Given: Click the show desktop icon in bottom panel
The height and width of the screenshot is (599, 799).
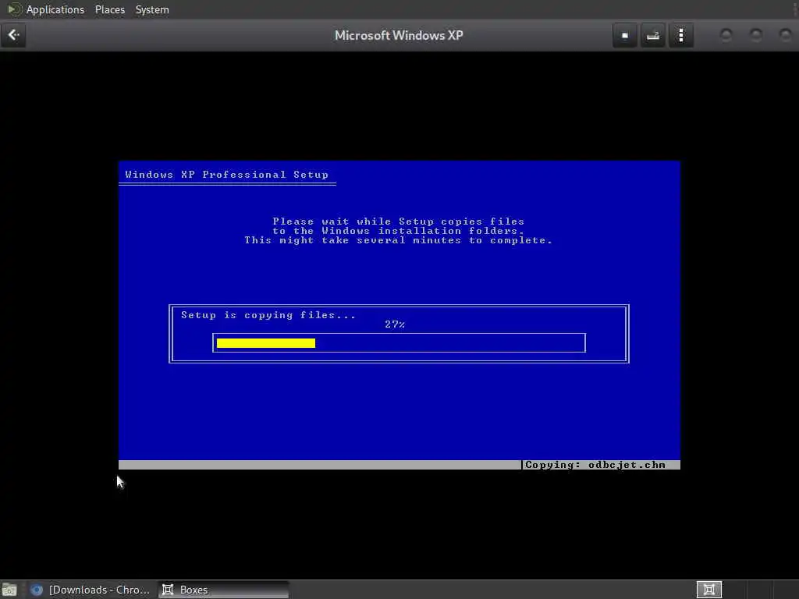Looking at the screenshot, I should point(9,590).
